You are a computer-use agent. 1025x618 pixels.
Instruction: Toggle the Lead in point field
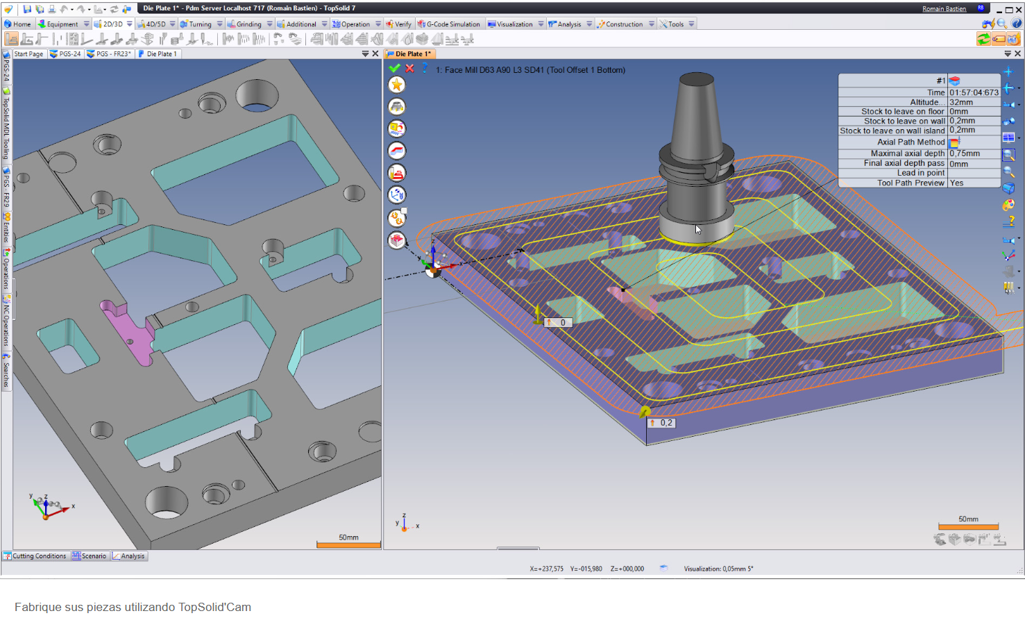[x=974, y=174]
